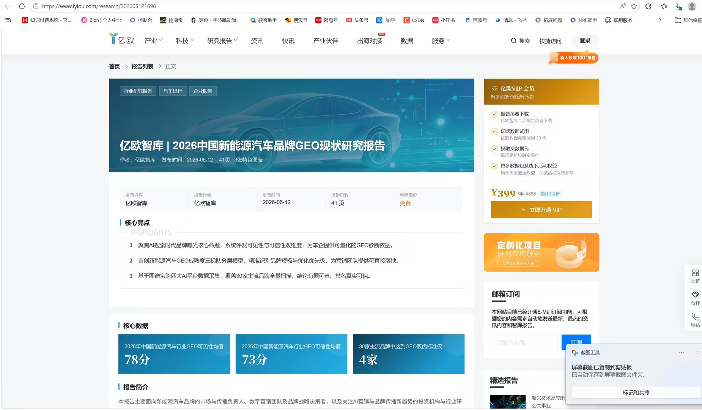Open the featured report thumbnail in 精选报告
Screen dimensions: 702x410
pyautogui.click(x=508, y=402)
